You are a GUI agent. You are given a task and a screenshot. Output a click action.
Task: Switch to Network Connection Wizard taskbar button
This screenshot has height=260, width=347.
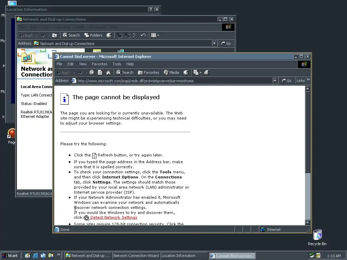(136, 256)
